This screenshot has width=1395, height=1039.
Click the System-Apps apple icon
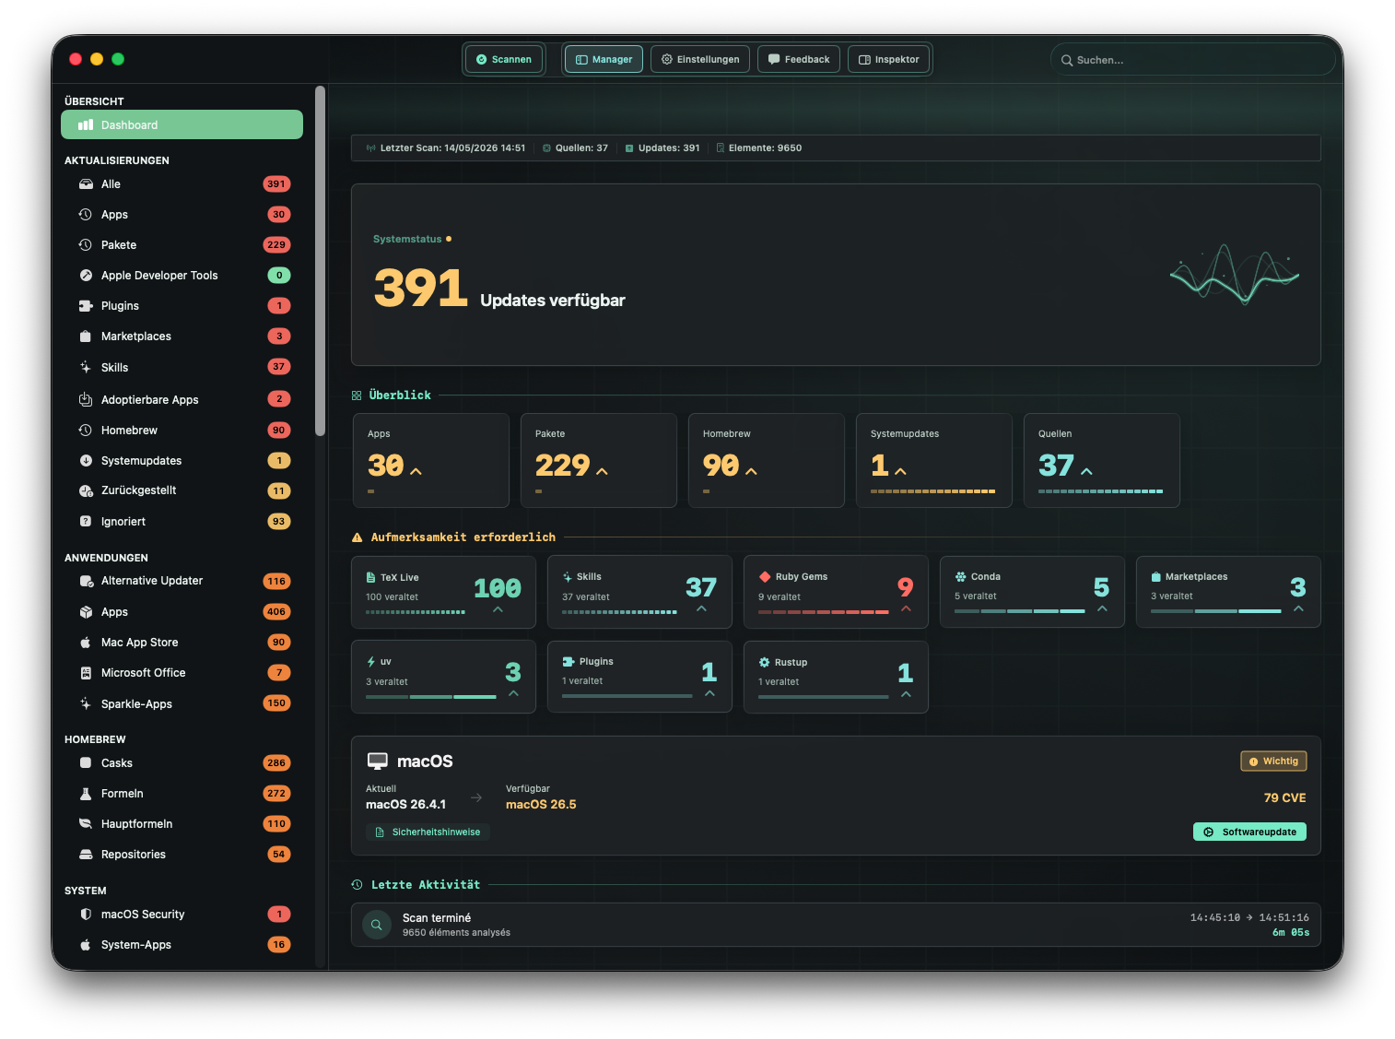coord(86,945)
